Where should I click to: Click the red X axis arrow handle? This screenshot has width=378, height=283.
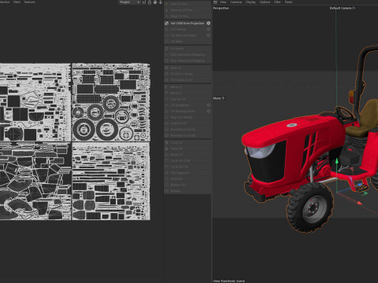tap(360, 203)
